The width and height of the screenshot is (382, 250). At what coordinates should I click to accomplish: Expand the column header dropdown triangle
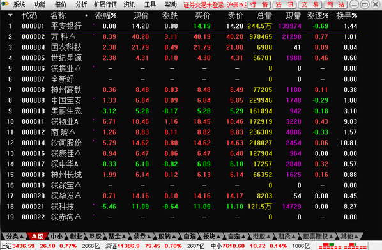(x=10, y=15)
